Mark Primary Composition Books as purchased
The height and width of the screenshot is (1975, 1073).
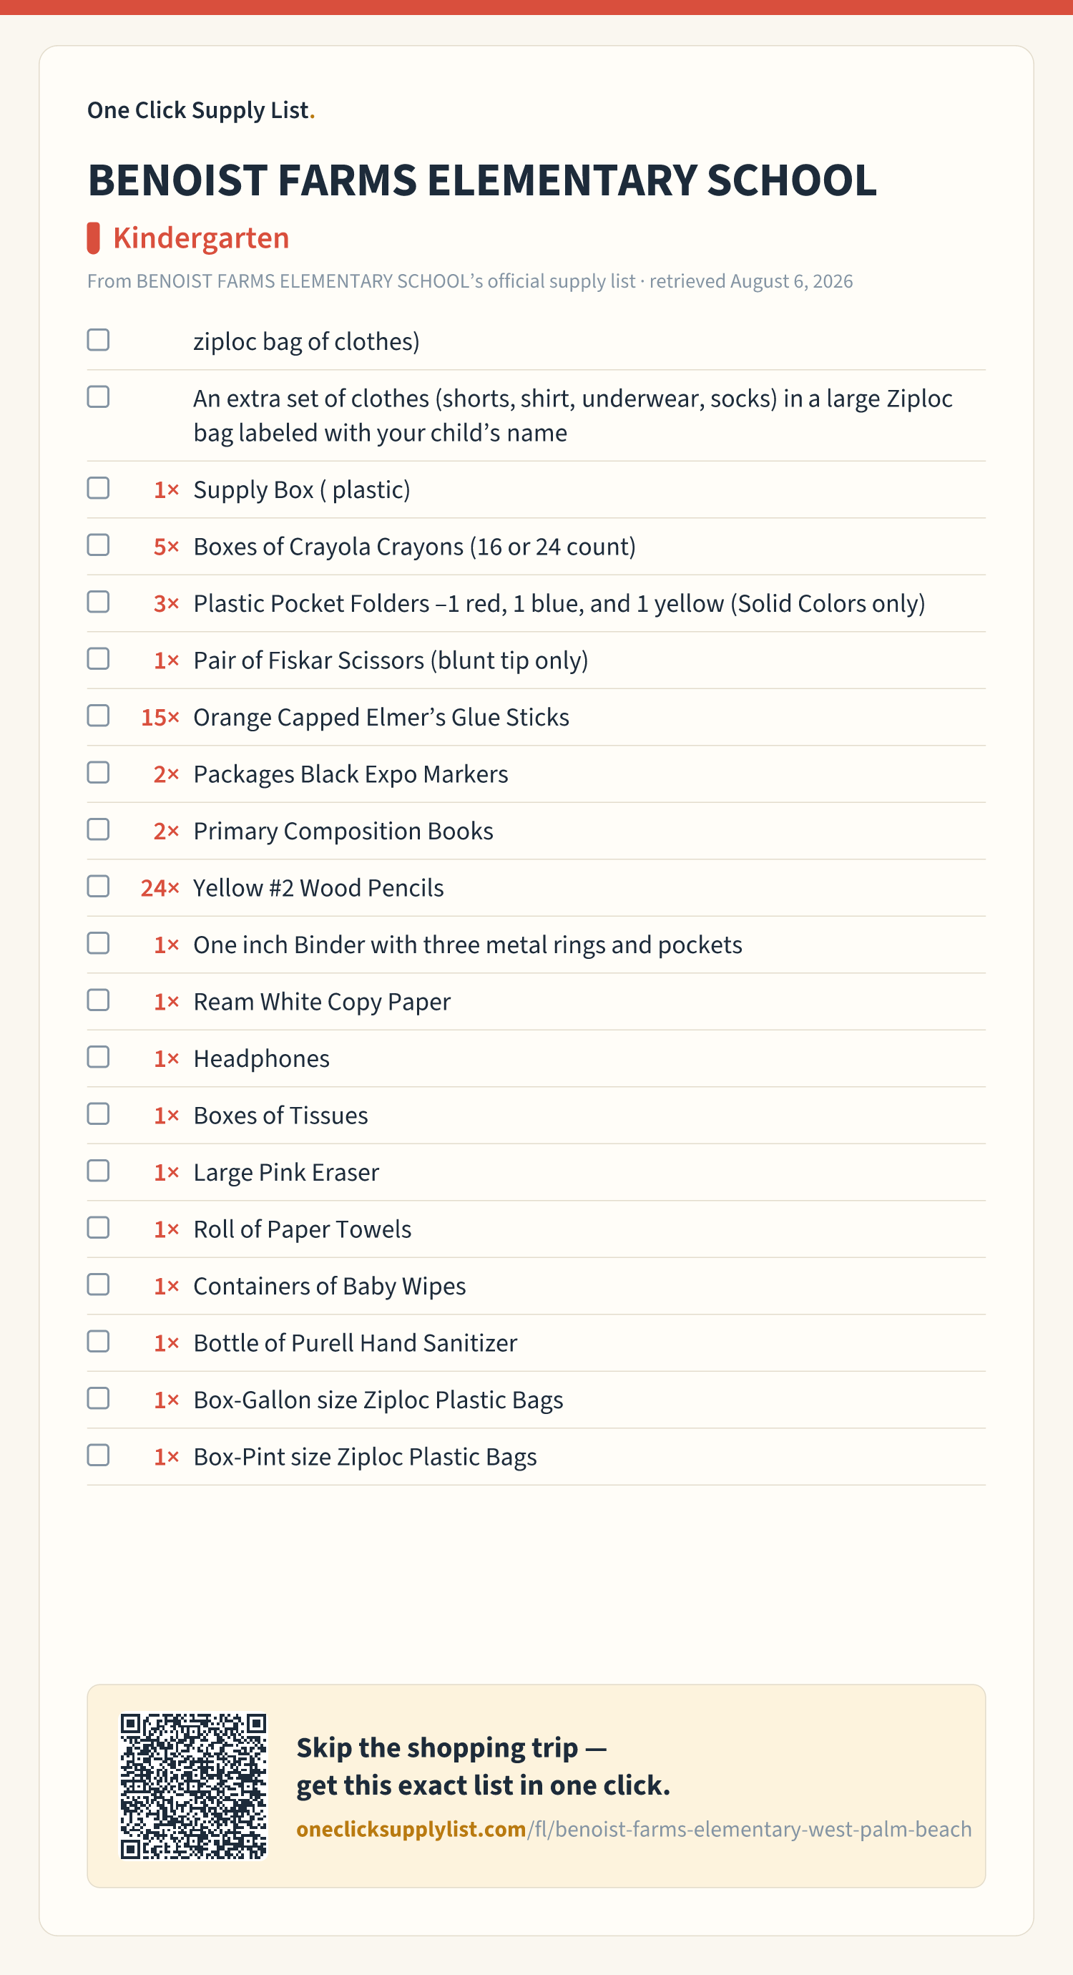click(x=98, y=829)
